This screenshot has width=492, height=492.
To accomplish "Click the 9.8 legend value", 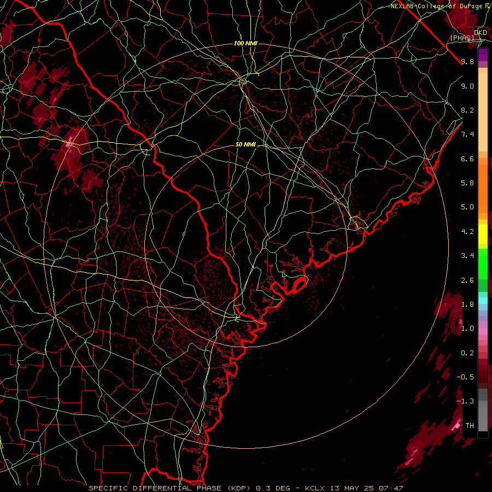I will pyautogui.click(x=467, y=61).
